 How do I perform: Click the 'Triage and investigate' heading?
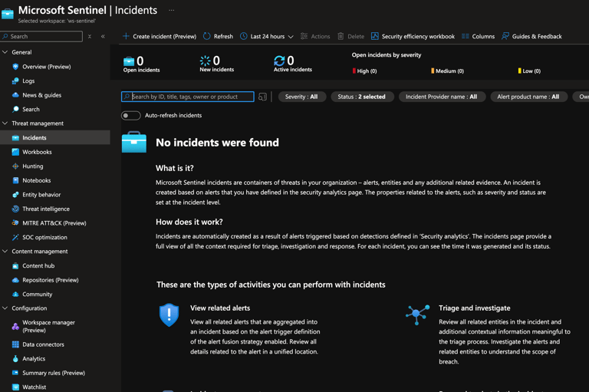[x=475, y=308]
